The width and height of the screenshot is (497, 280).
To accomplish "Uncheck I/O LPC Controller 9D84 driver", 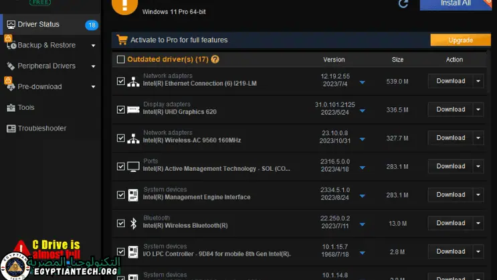I will [121, 251].
